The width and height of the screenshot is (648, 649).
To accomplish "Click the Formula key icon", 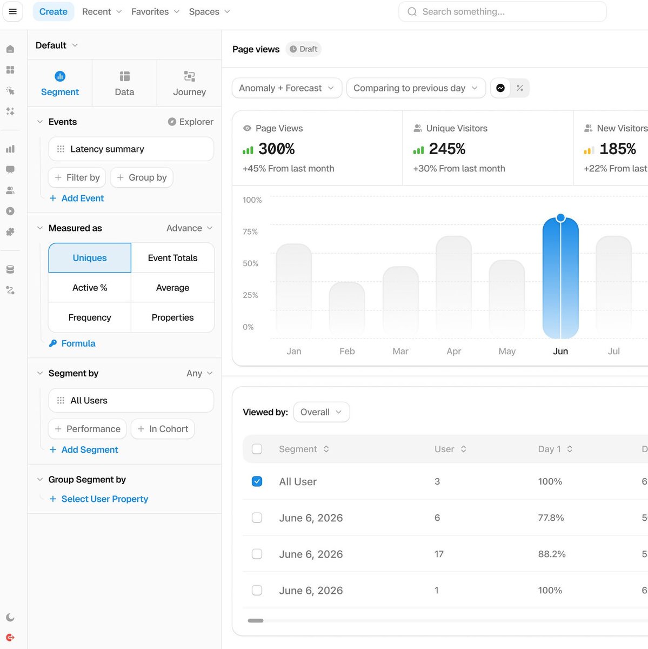I will click(x=53, y=343).
